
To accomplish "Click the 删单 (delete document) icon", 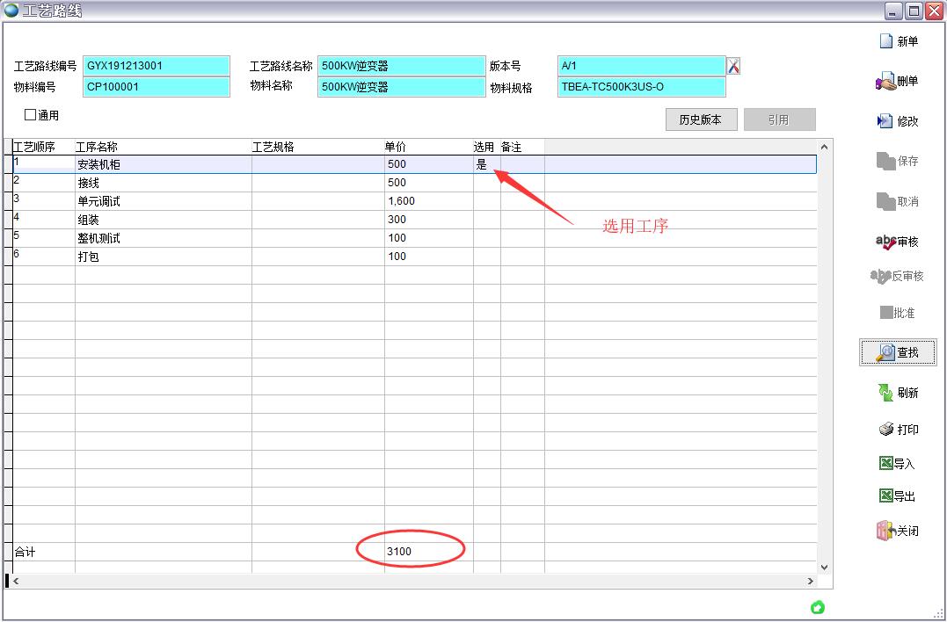I will click(885, 82).
